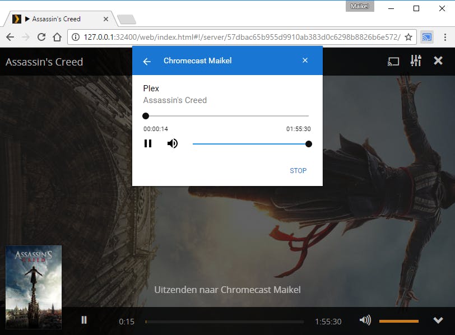Click the Maikel profile button
Screen dimensions: 455x335
[360, 6]
